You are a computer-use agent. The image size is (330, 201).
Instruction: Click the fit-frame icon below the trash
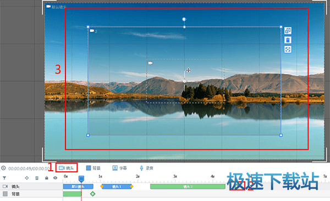(x=288, y=49)
